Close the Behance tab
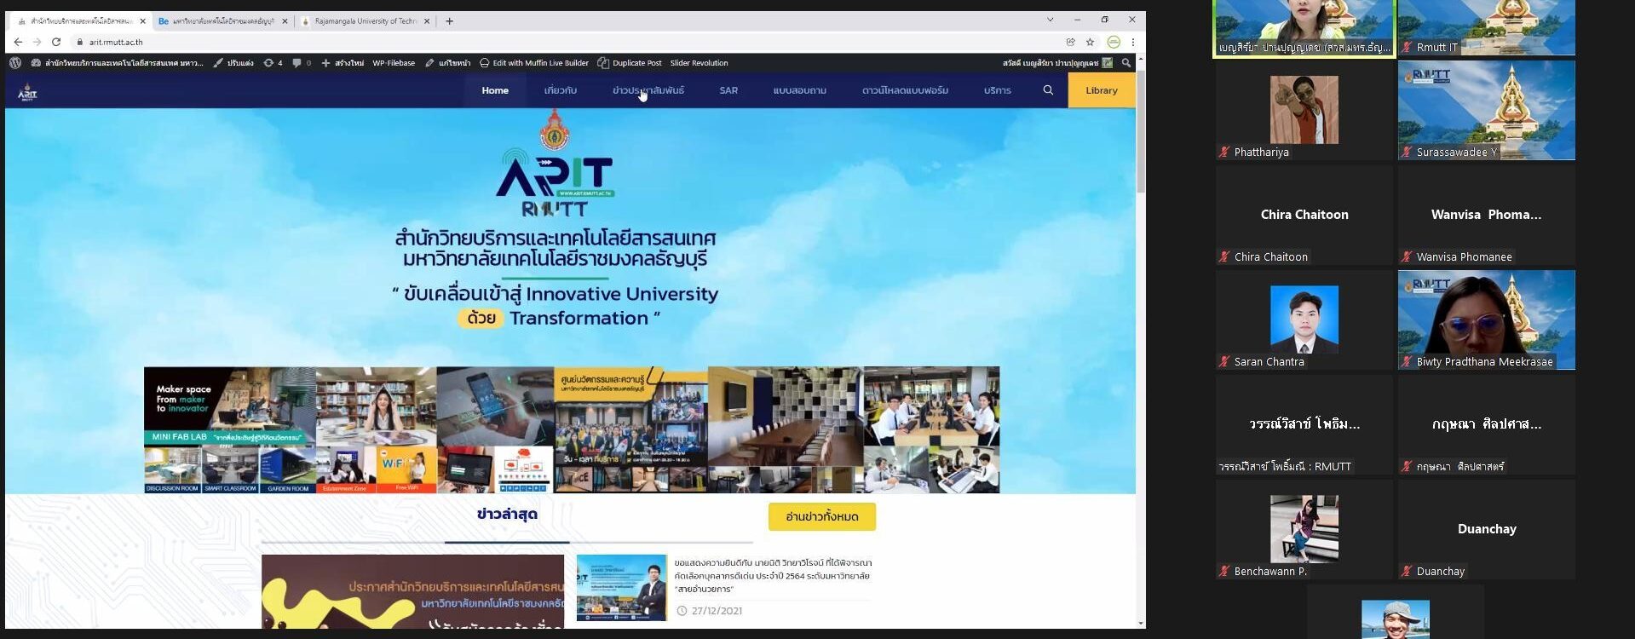The height and width of the screenshot is (639, 1635). pos(285,21)
